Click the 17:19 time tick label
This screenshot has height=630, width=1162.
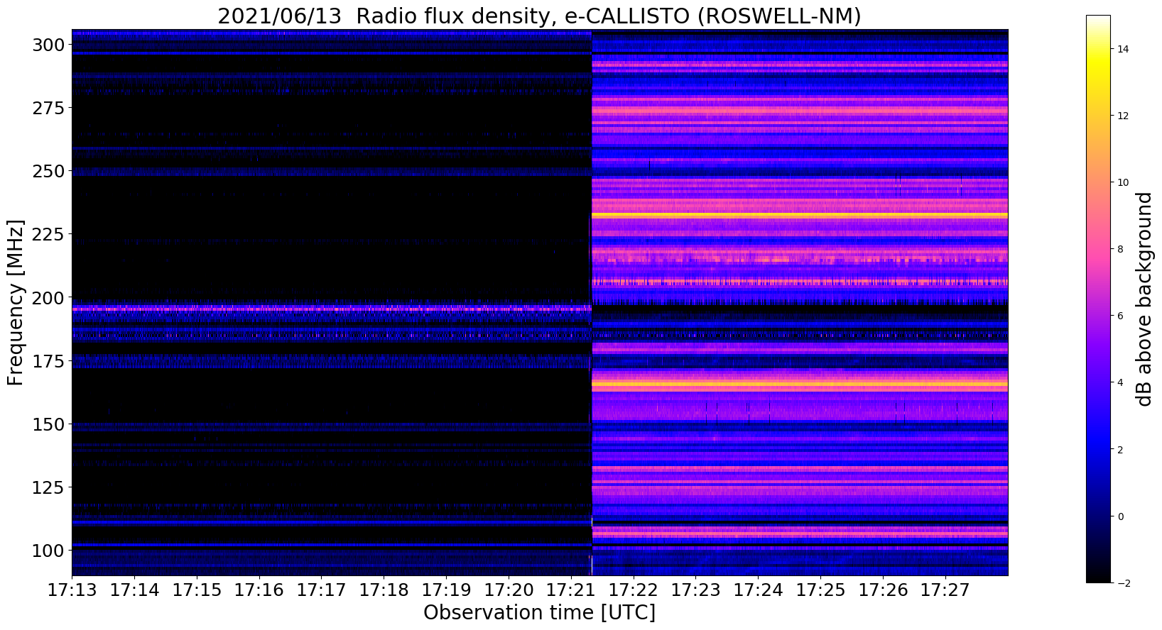click(x=446, y=590)
